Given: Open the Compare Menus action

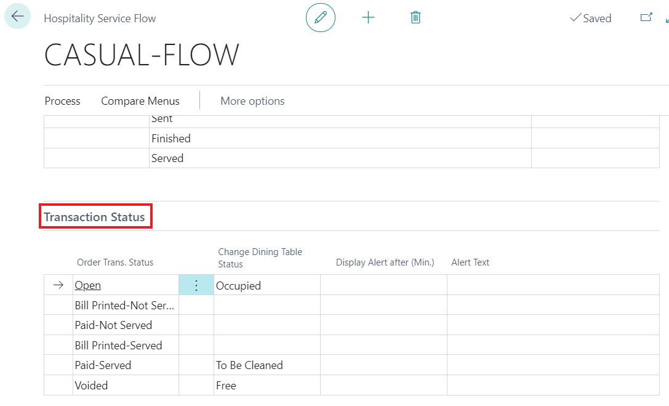Looking at the screenshot, I should pyautogui.click(x=140, y=101).
